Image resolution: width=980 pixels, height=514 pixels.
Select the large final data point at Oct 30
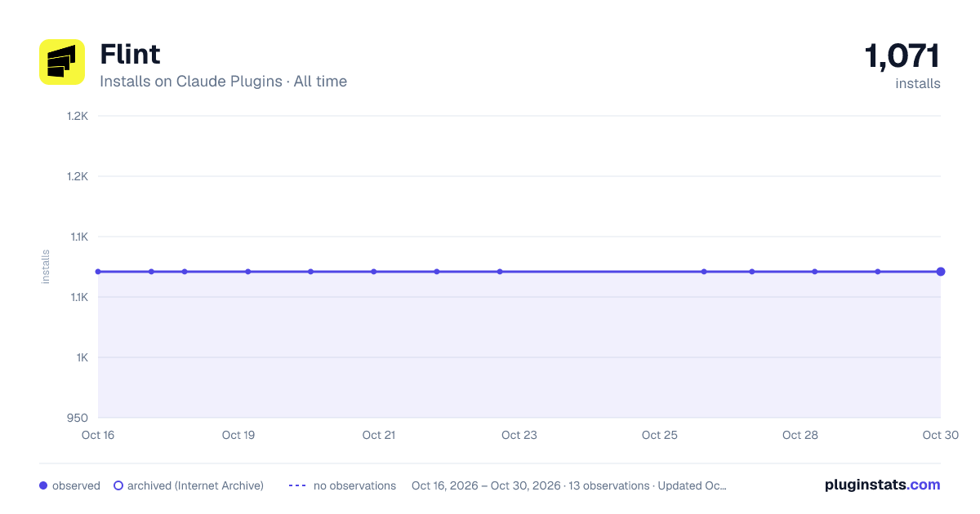coord(941,272)
